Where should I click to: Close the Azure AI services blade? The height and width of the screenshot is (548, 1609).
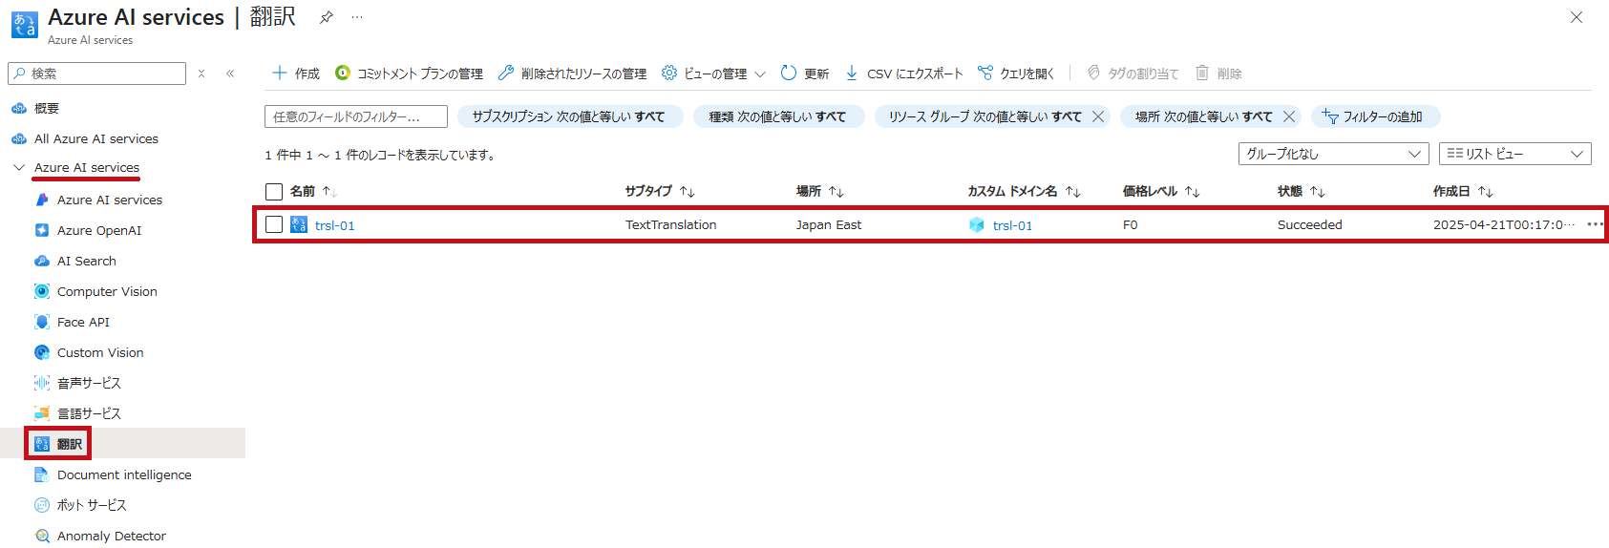coord(1577,17)
